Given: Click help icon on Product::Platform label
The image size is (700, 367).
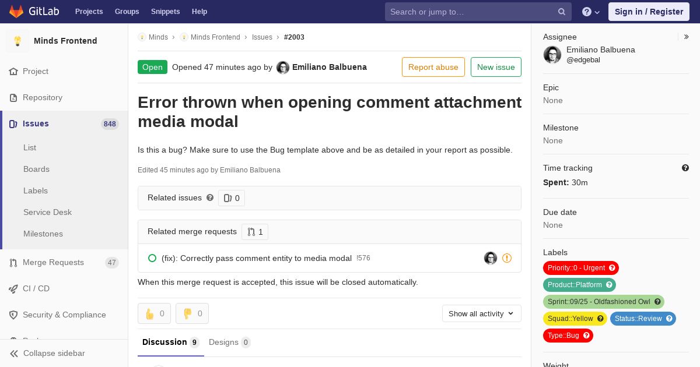Looking at the screenshot, I should [x=609, y=285].
